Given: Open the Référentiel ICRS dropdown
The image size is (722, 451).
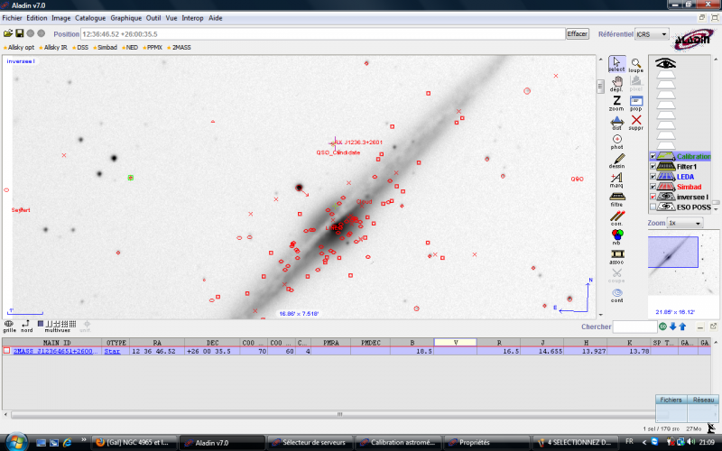Looking at the screenshot, I should click(652, 34).
